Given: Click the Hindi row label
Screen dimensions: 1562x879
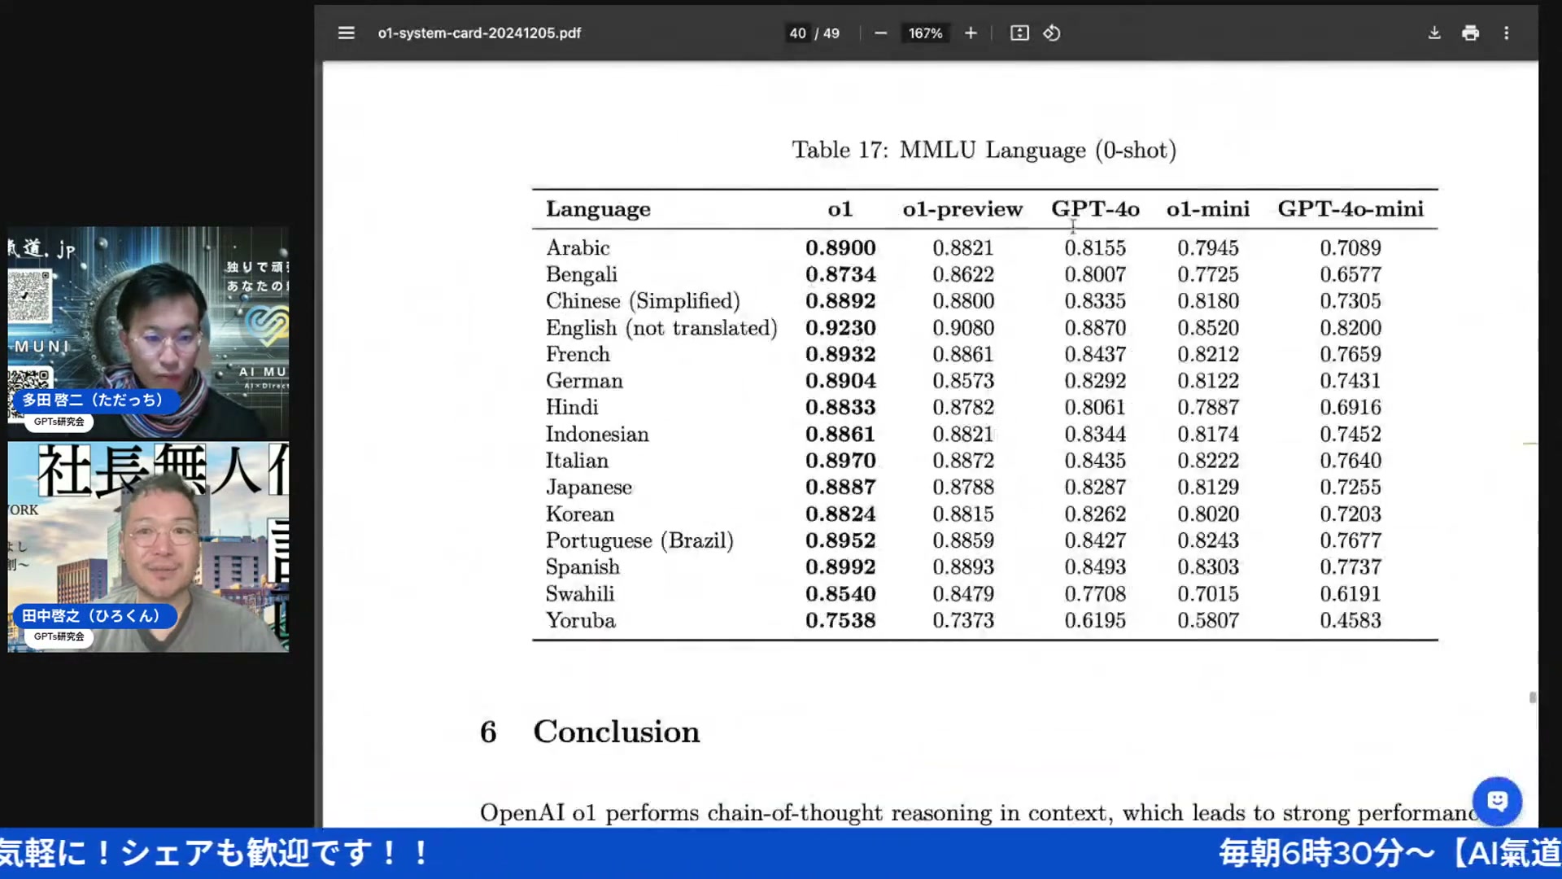Looking at the screenshot, I should pos(572,407).
